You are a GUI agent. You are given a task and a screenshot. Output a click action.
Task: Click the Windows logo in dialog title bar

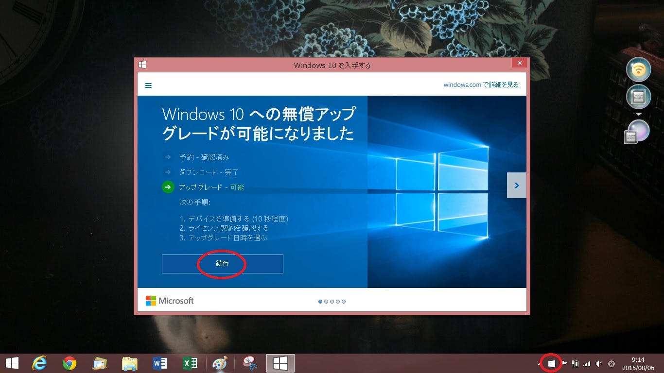tap(142, 65)
